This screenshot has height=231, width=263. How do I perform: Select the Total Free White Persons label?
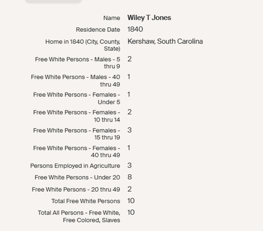click(x=86, y=201)
